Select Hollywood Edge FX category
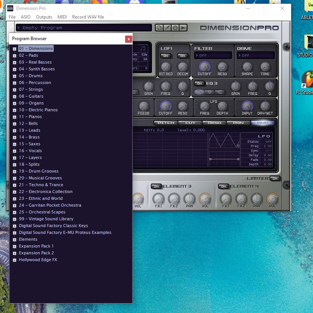Screen dimensions: 313x313 click(x=38, y=260)
